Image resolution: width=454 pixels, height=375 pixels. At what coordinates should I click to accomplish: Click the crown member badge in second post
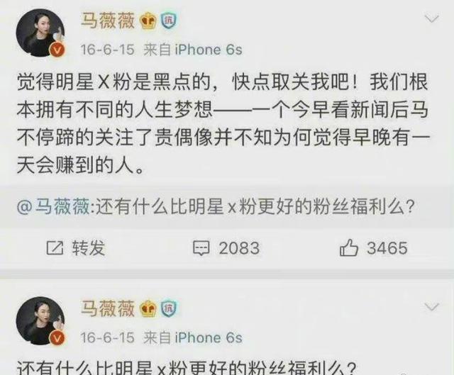(x=148, y=309)
